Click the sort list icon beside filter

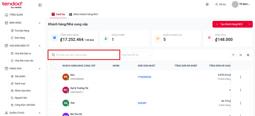[241, 55]
